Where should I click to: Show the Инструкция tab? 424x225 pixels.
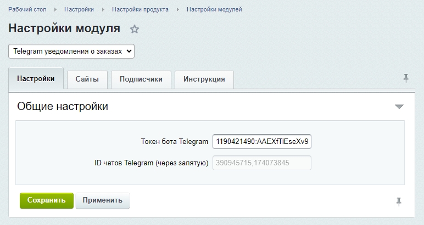click(x=204, y=79)
